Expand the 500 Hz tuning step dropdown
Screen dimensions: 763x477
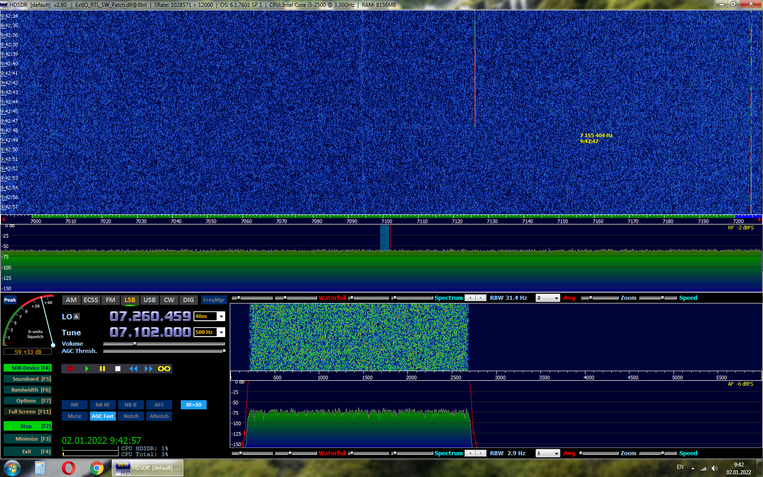point(221,332)
